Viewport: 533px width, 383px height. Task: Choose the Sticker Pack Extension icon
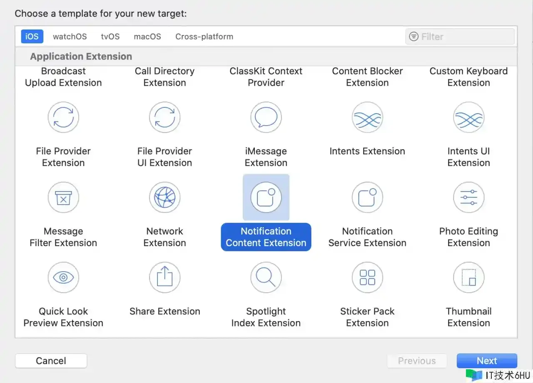pyautogui.click(x=367, y=277)
